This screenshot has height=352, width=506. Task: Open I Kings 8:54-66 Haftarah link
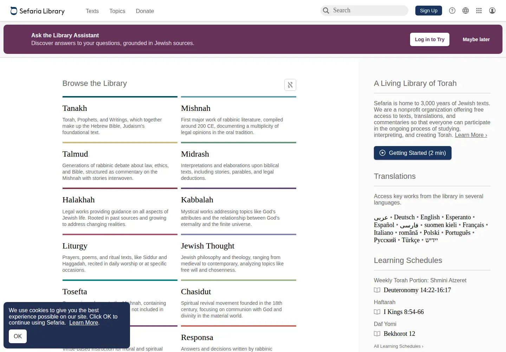(404, 312)
